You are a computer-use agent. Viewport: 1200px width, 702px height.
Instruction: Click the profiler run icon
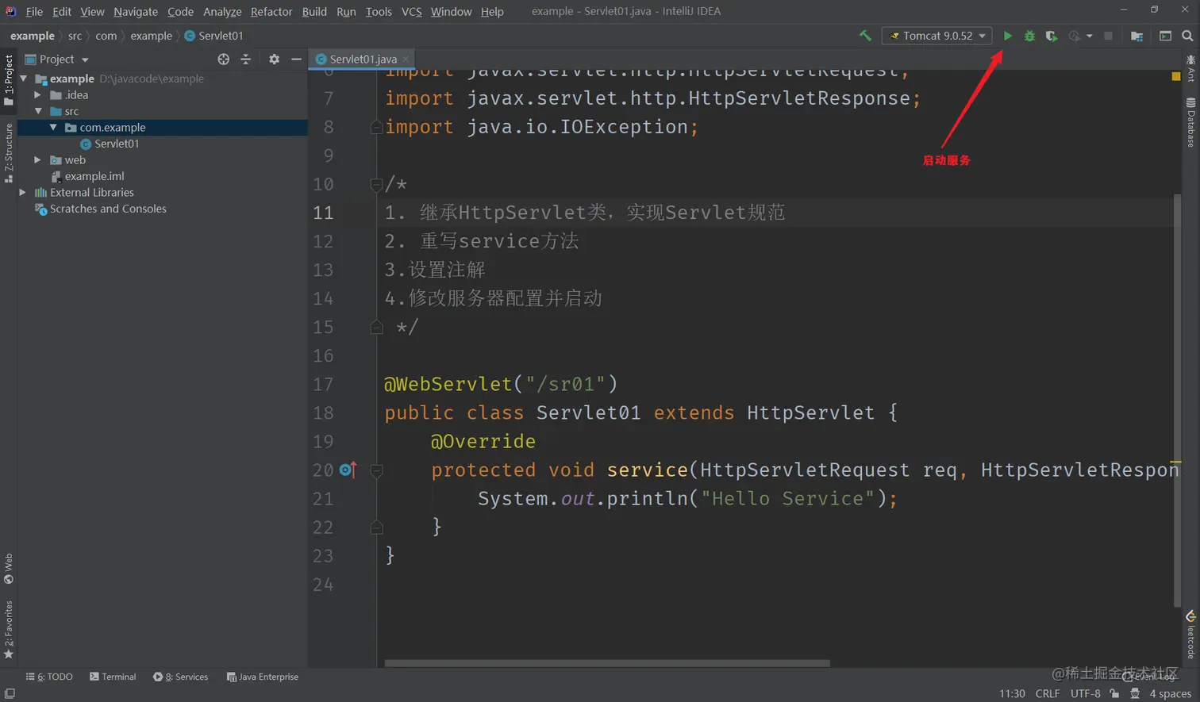(x=1075, y=36)
